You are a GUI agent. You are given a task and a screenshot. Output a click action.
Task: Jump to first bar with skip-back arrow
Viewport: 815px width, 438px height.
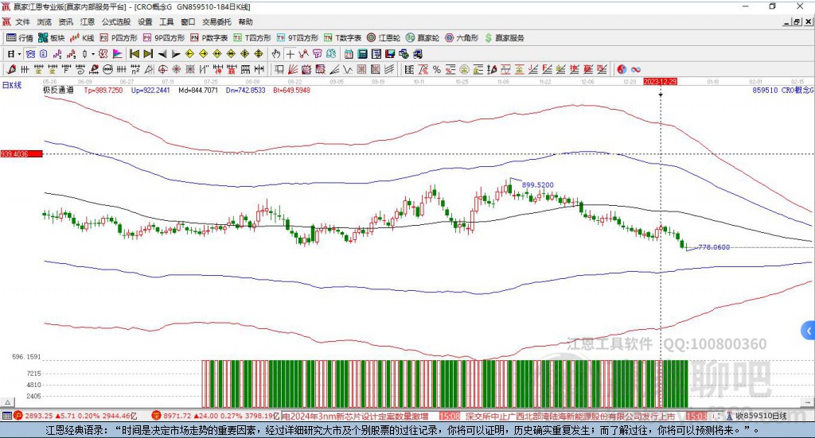tap(134, 53)
